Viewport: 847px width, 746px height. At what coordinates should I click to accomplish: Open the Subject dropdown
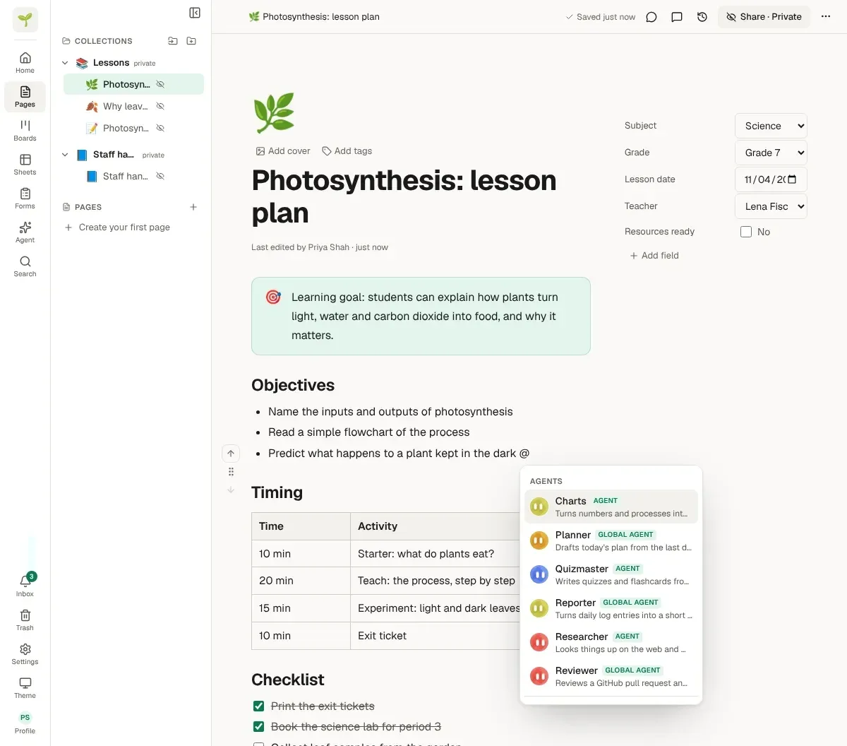(771, 126)
